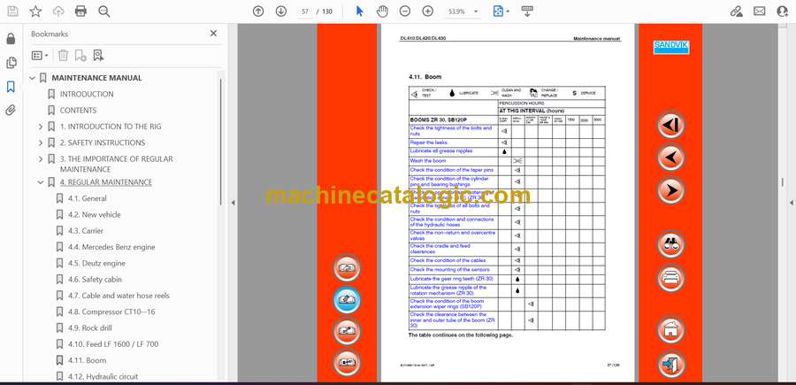Zoom out with the minus button
Screen dimensions: 796x385
click(x=404, y=12)
